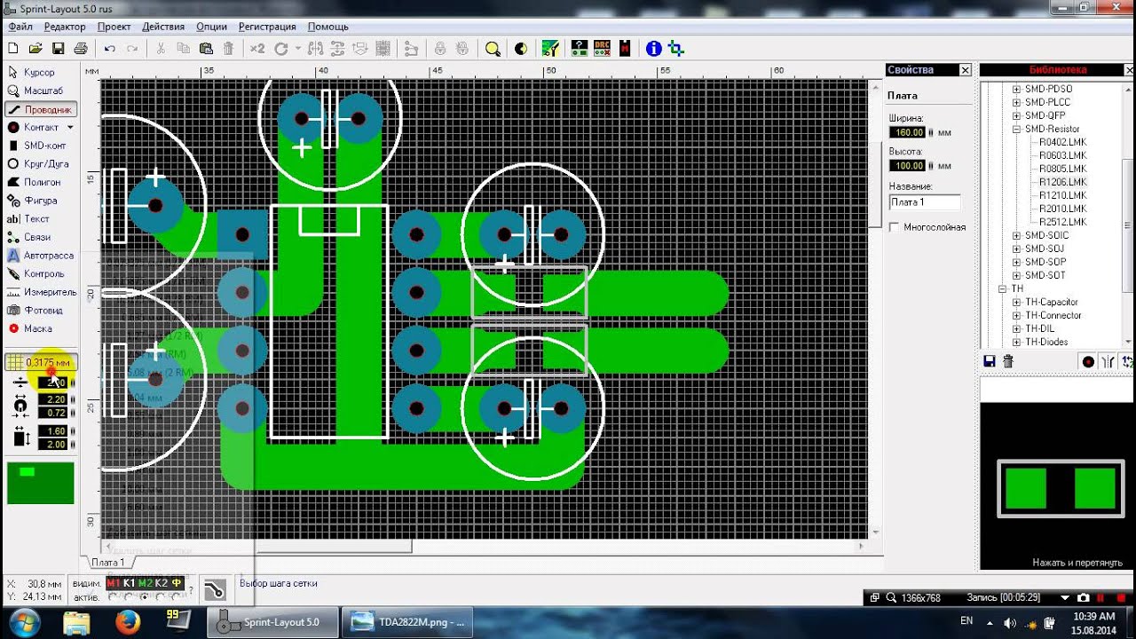Delete library macro with trash icon
The width and height of the screenshot is (1136, 639).
1008,361
